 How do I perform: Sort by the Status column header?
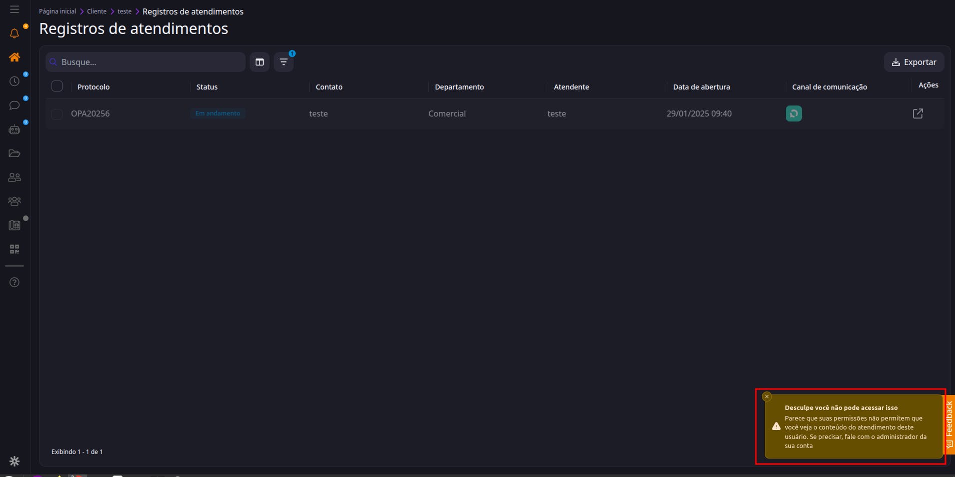207,87
